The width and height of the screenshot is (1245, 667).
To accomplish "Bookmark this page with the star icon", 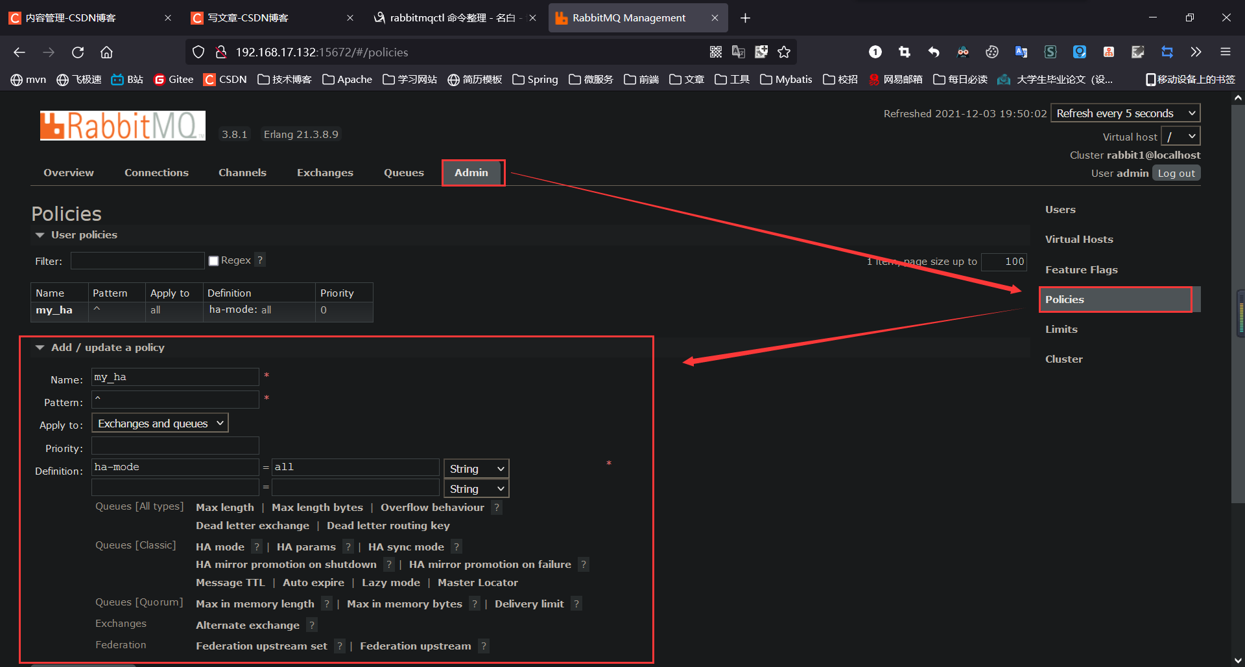I will pos(784,52).
